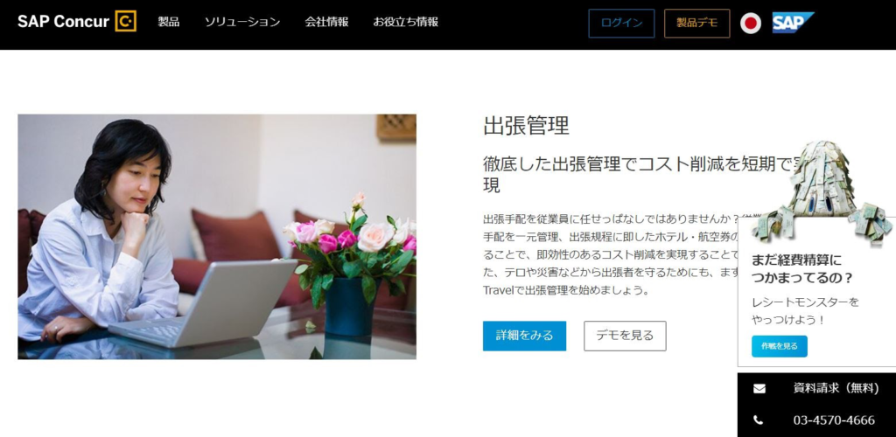This screenshot has width=896, height=437.
Task: Click the envelope icon for 資料請求
Action: point(759,389)
